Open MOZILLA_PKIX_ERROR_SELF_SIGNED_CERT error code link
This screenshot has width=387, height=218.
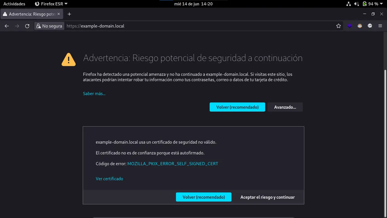tap(173, 164)
